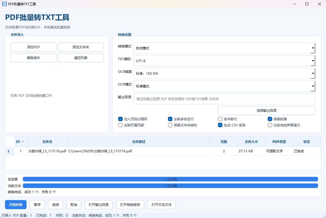
Task: Select row header 1 in file table
Action: (x=10, y=151)
